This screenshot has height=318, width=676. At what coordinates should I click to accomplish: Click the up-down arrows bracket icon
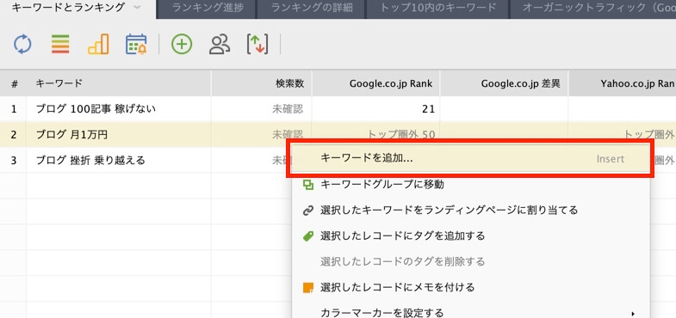click(257, 45)
